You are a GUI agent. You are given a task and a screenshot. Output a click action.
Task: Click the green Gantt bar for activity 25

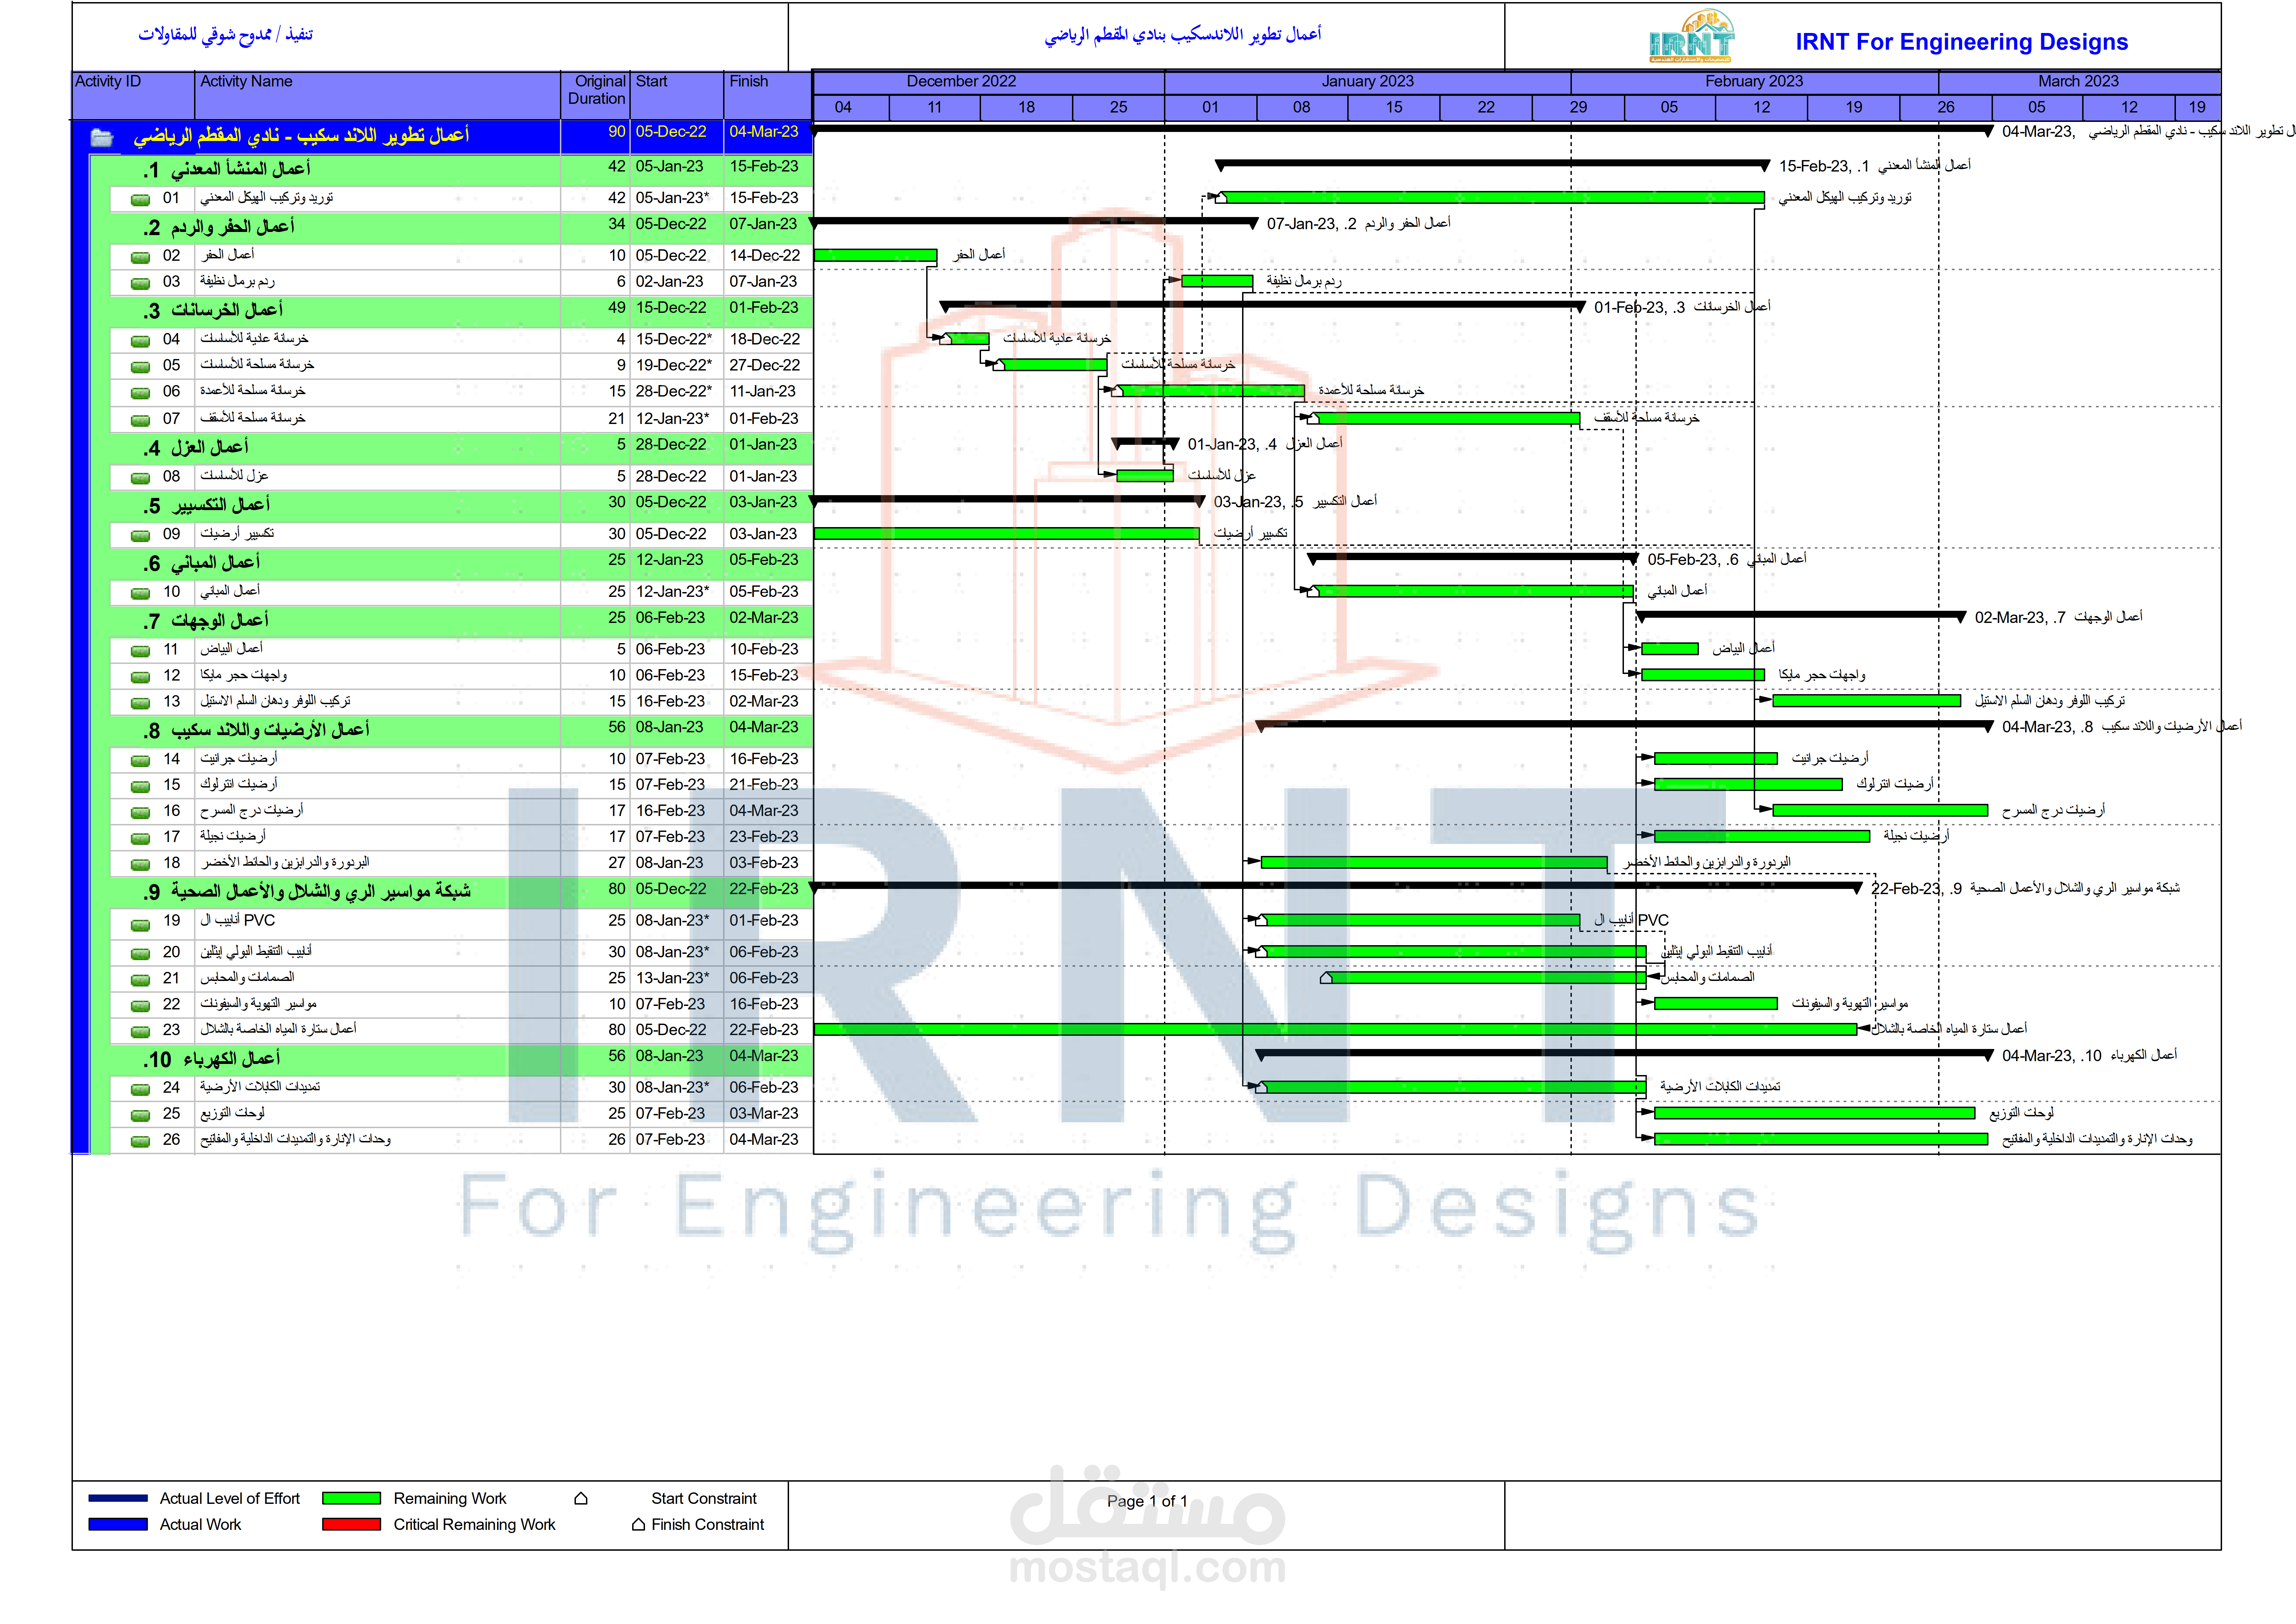click(1814, 1113)
